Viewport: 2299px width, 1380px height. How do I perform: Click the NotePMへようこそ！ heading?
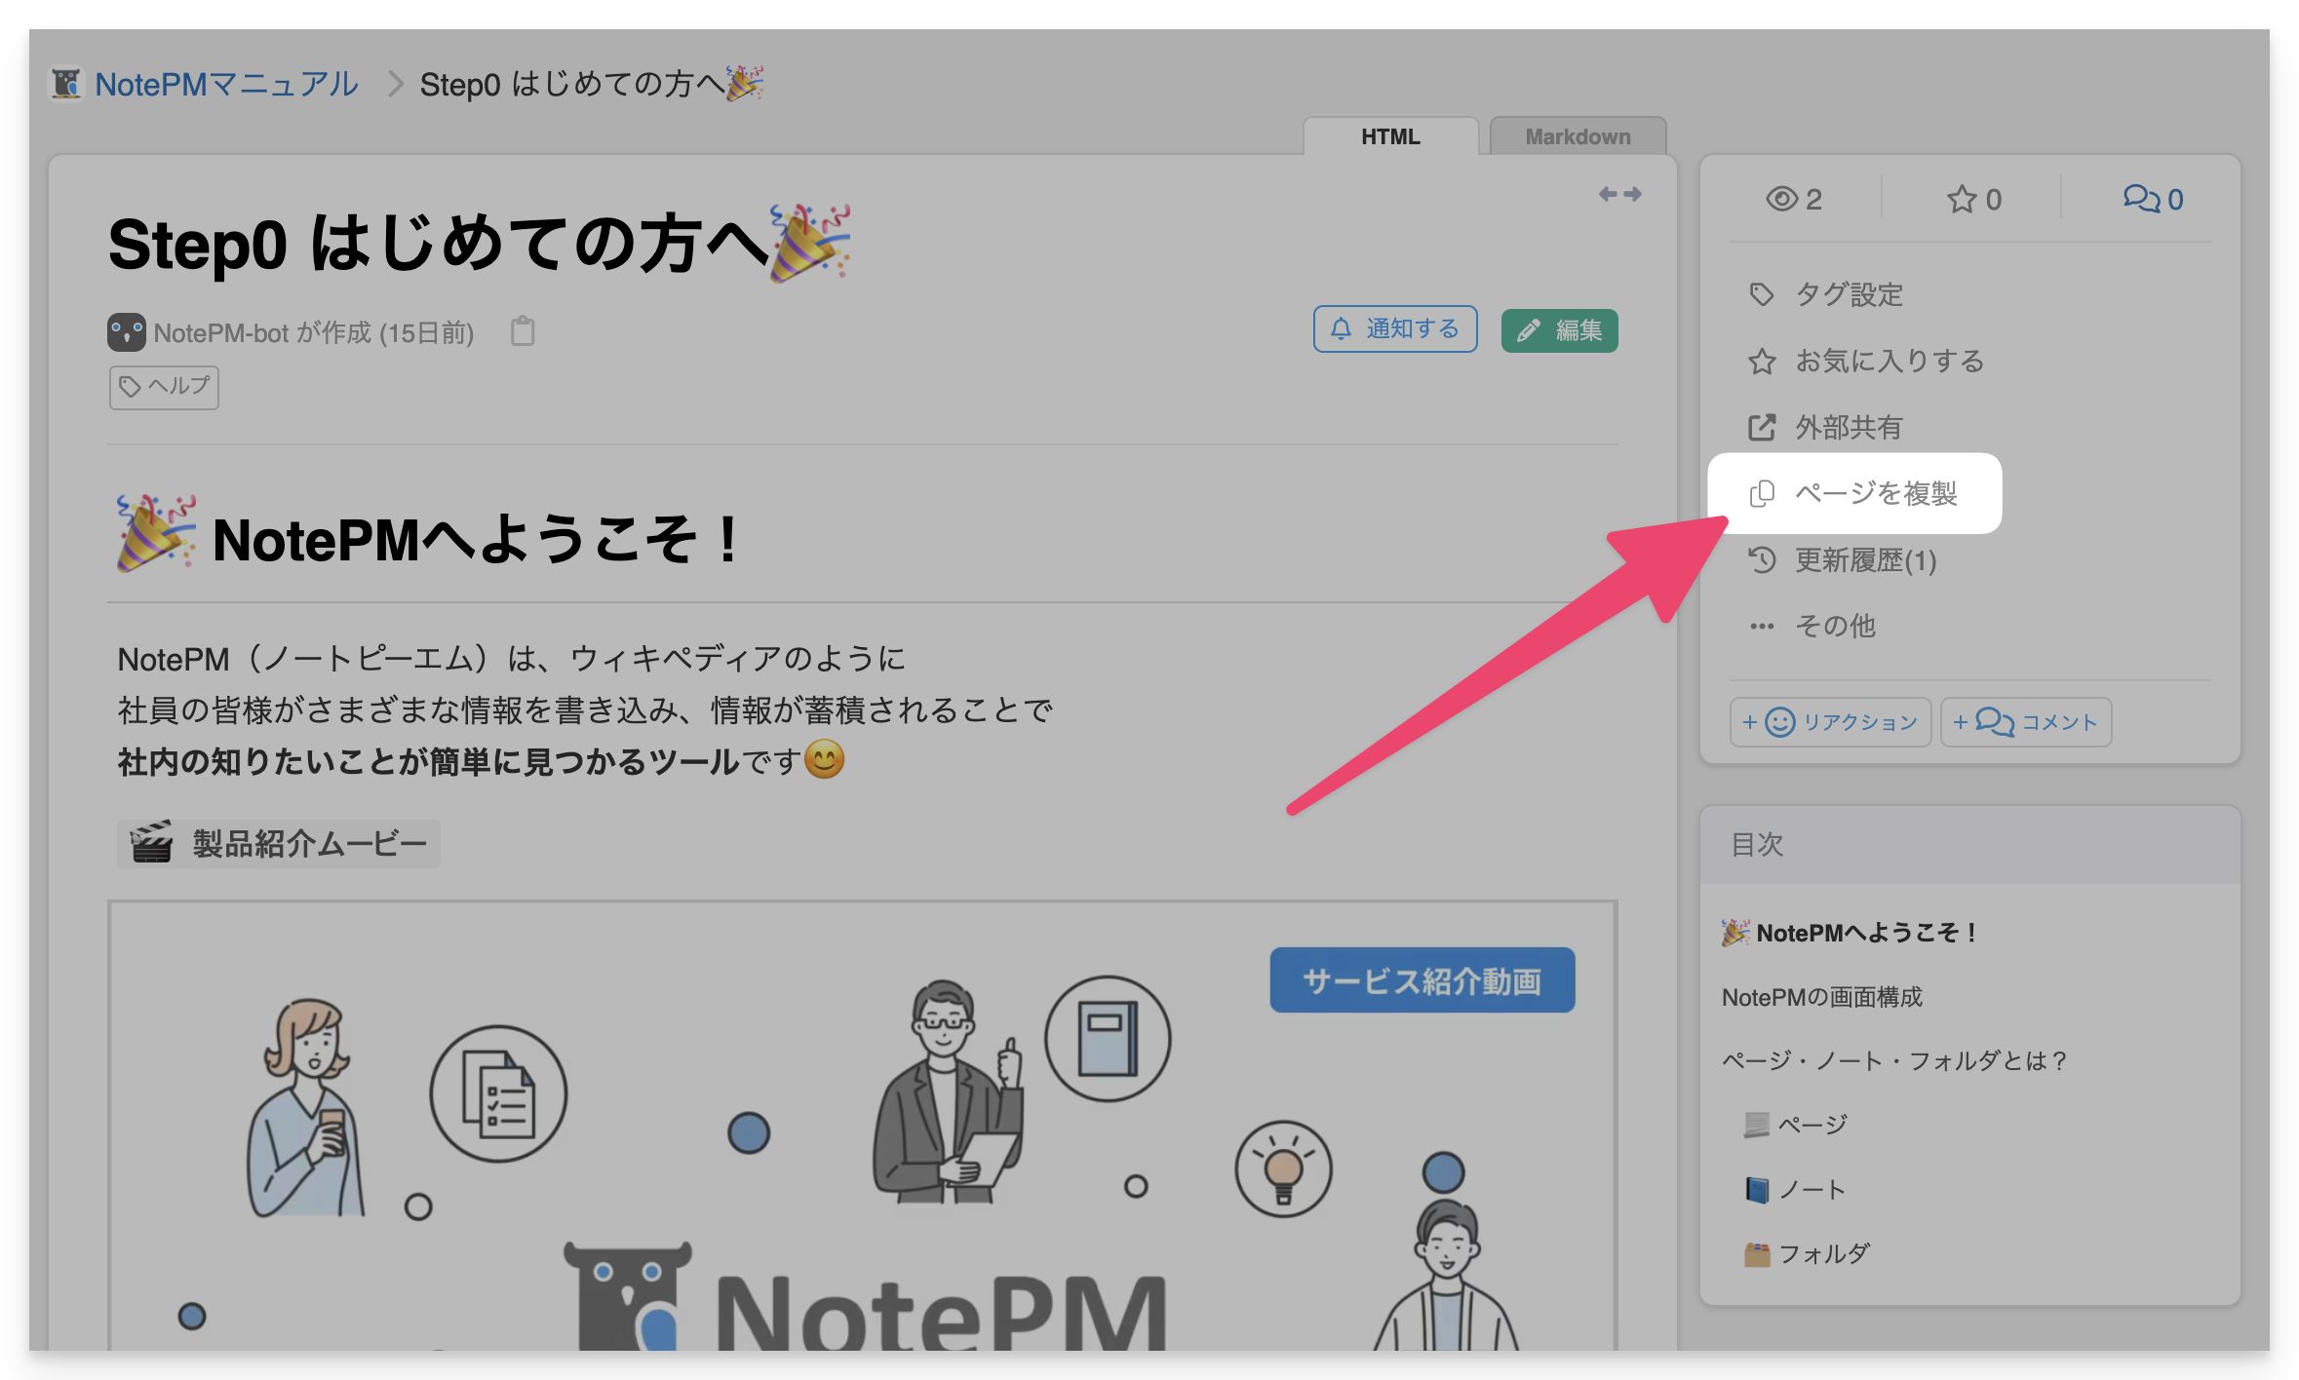point(429,537)
